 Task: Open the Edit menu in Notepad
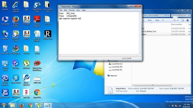65,10
